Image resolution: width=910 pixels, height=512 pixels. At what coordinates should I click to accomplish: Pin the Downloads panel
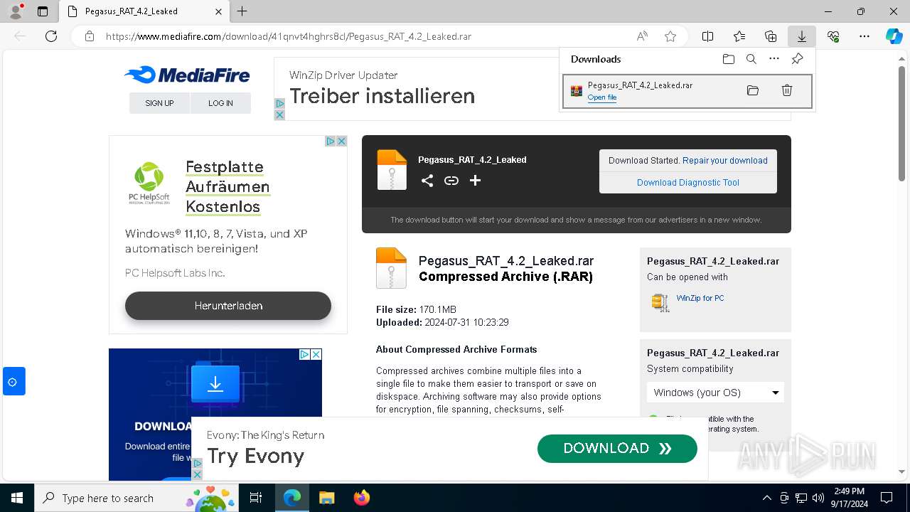click(x=797, y=59)
